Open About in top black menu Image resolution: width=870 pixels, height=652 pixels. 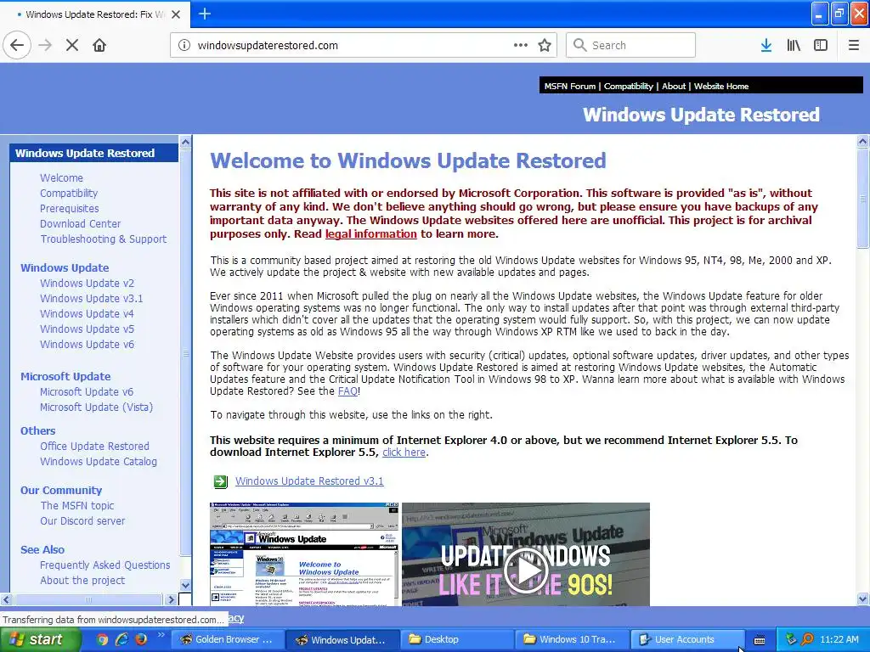click(674, 86)
